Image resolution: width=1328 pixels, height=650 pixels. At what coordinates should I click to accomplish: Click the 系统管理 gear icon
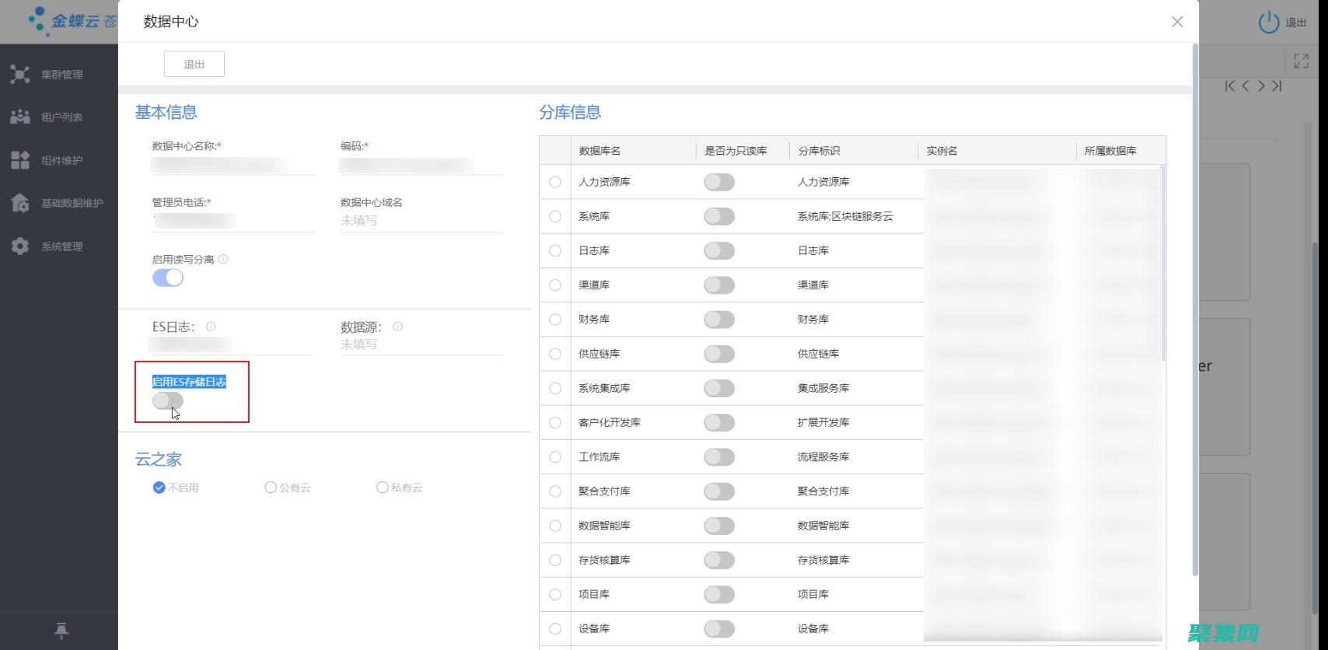(20, 246)
